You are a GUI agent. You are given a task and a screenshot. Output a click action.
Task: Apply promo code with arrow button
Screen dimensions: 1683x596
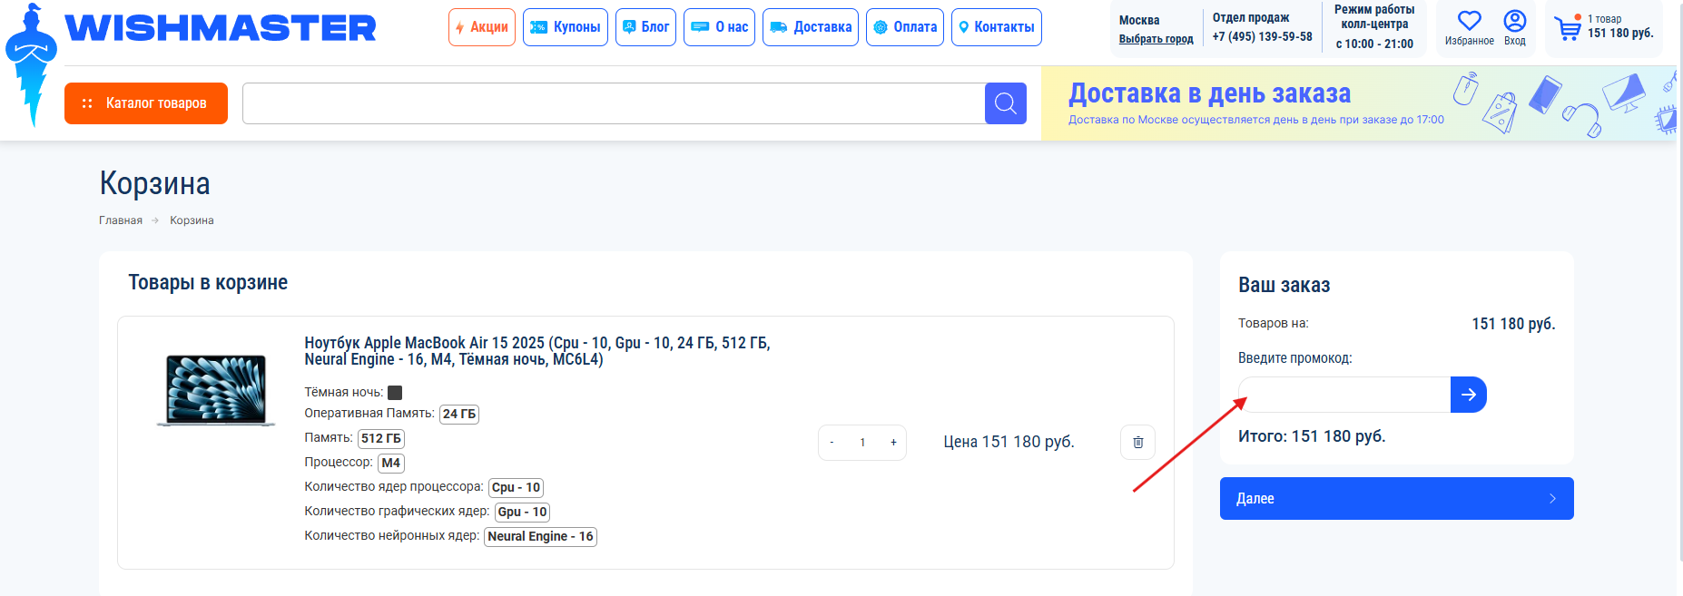click(x=1469, y=395)
